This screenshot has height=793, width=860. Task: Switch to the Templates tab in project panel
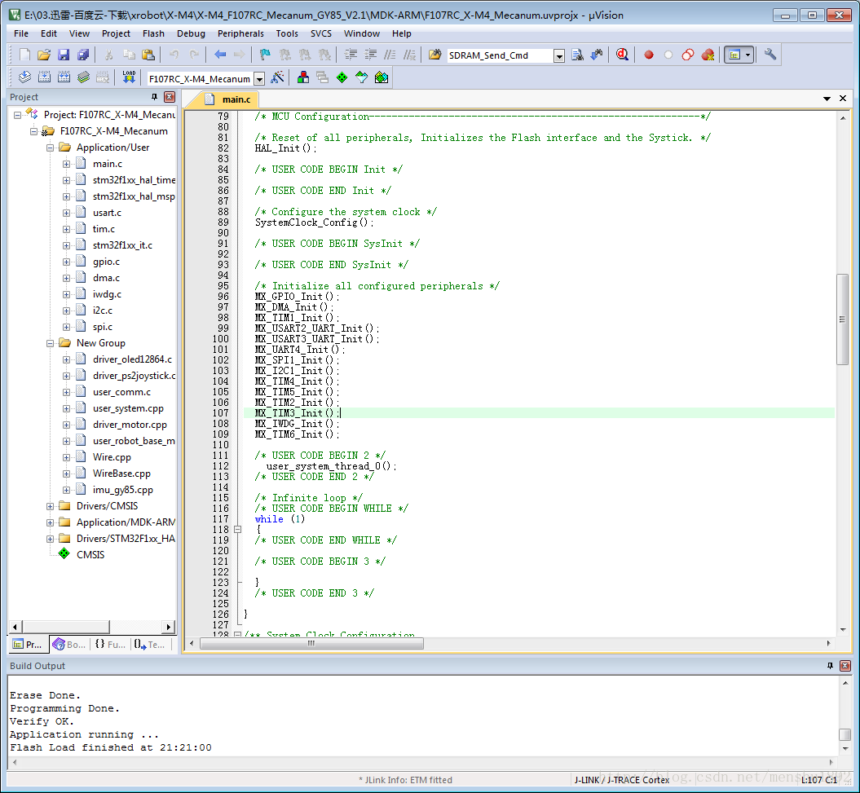pos(150,645)
